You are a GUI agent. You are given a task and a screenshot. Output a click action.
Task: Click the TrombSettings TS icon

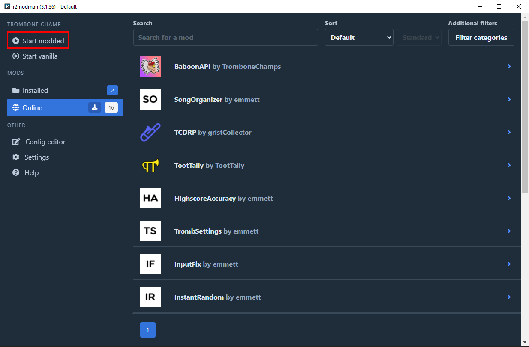(x=150, y=231)
